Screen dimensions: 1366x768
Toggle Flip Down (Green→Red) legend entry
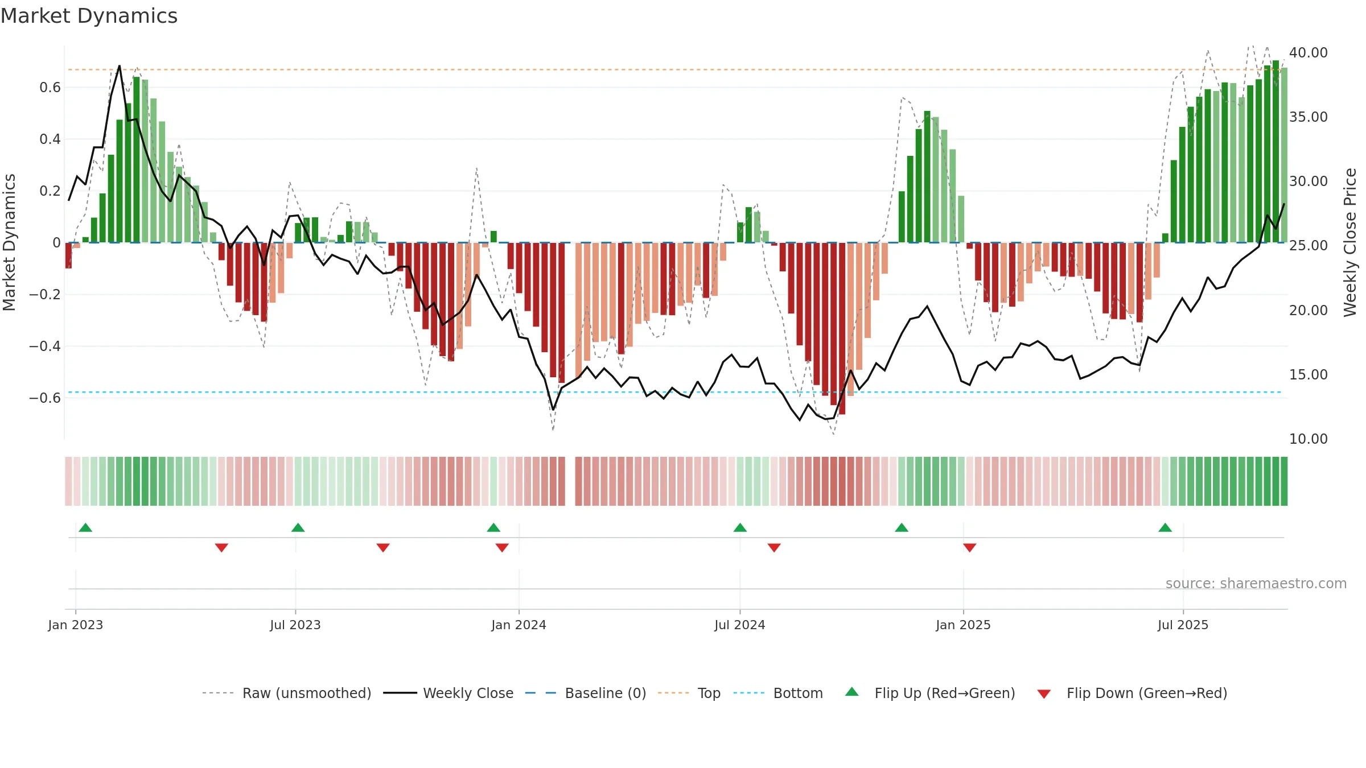click(1132, 693)
